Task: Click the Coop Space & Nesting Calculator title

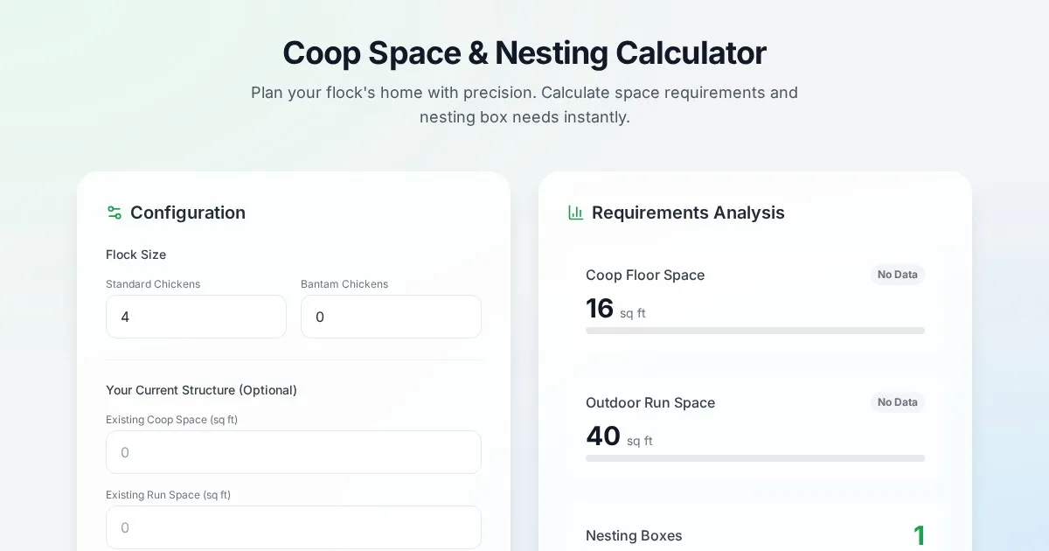Action: (524, 52)
